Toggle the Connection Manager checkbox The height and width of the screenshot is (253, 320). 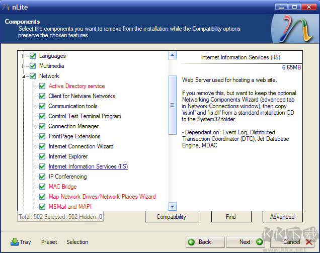42,126
